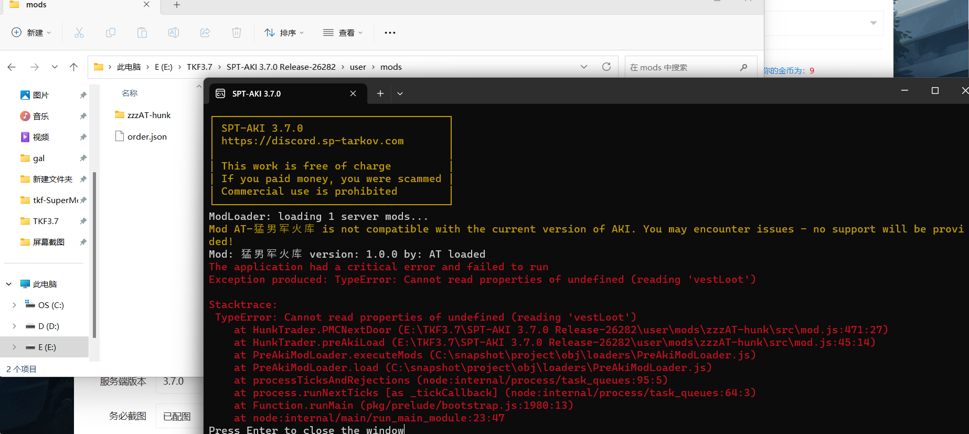Viewport: 969px width, 434px height.
Task: Open the 排序 sort dropdown
Action: click(284, 33)
